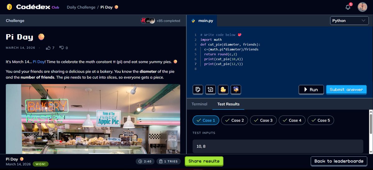Click the pie emoji next to Pi Day heading
The height and width of the screenshot is (170, 373).
point(41,37)
